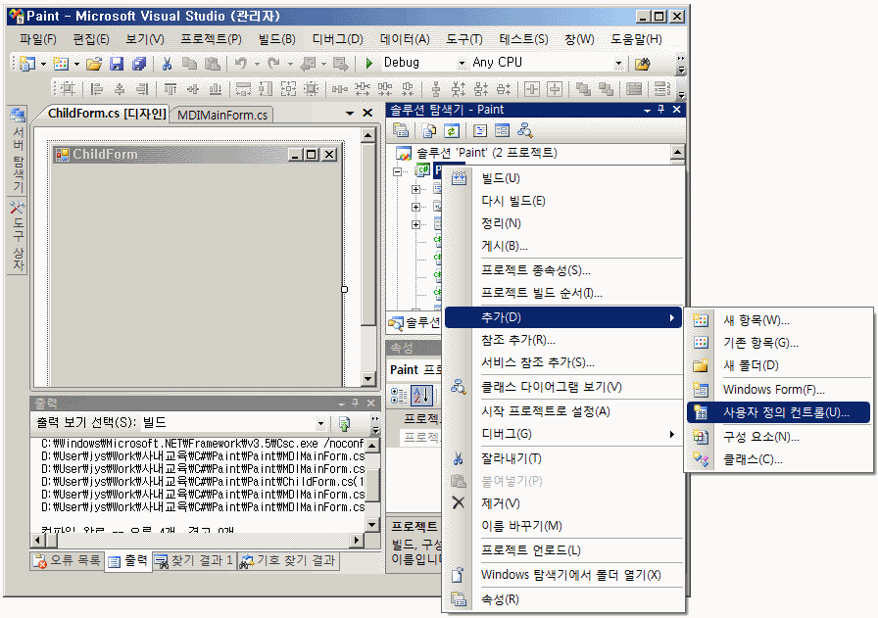This screenshot has width=878, height=618.
Task: Click the Add New Item toolbar icon
Action: point(61,64)
